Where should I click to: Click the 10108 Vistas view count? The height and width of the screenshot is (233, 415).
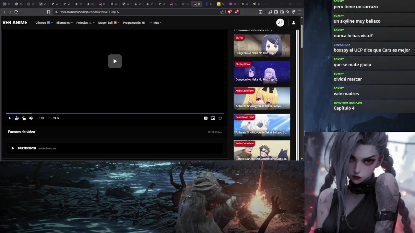click(x=215, y=132)
